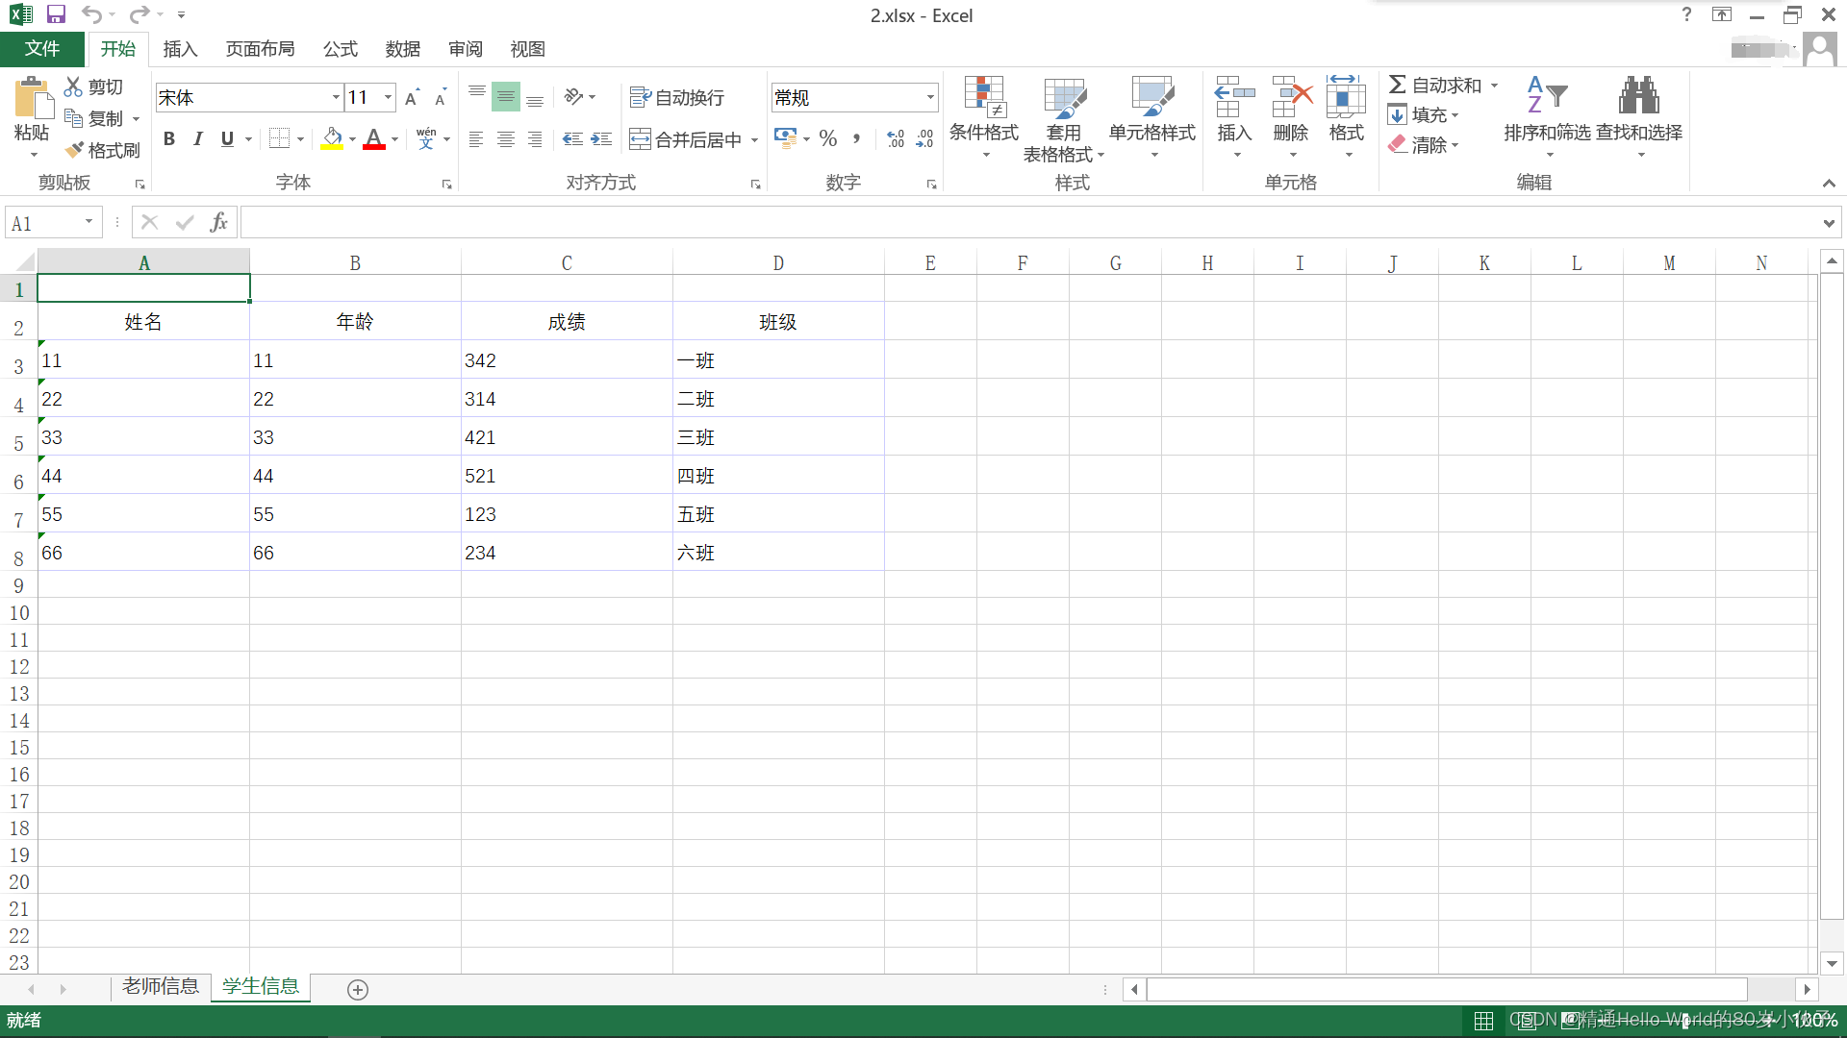Switch to the 插入 Insert tab

[x=180, y=49]
